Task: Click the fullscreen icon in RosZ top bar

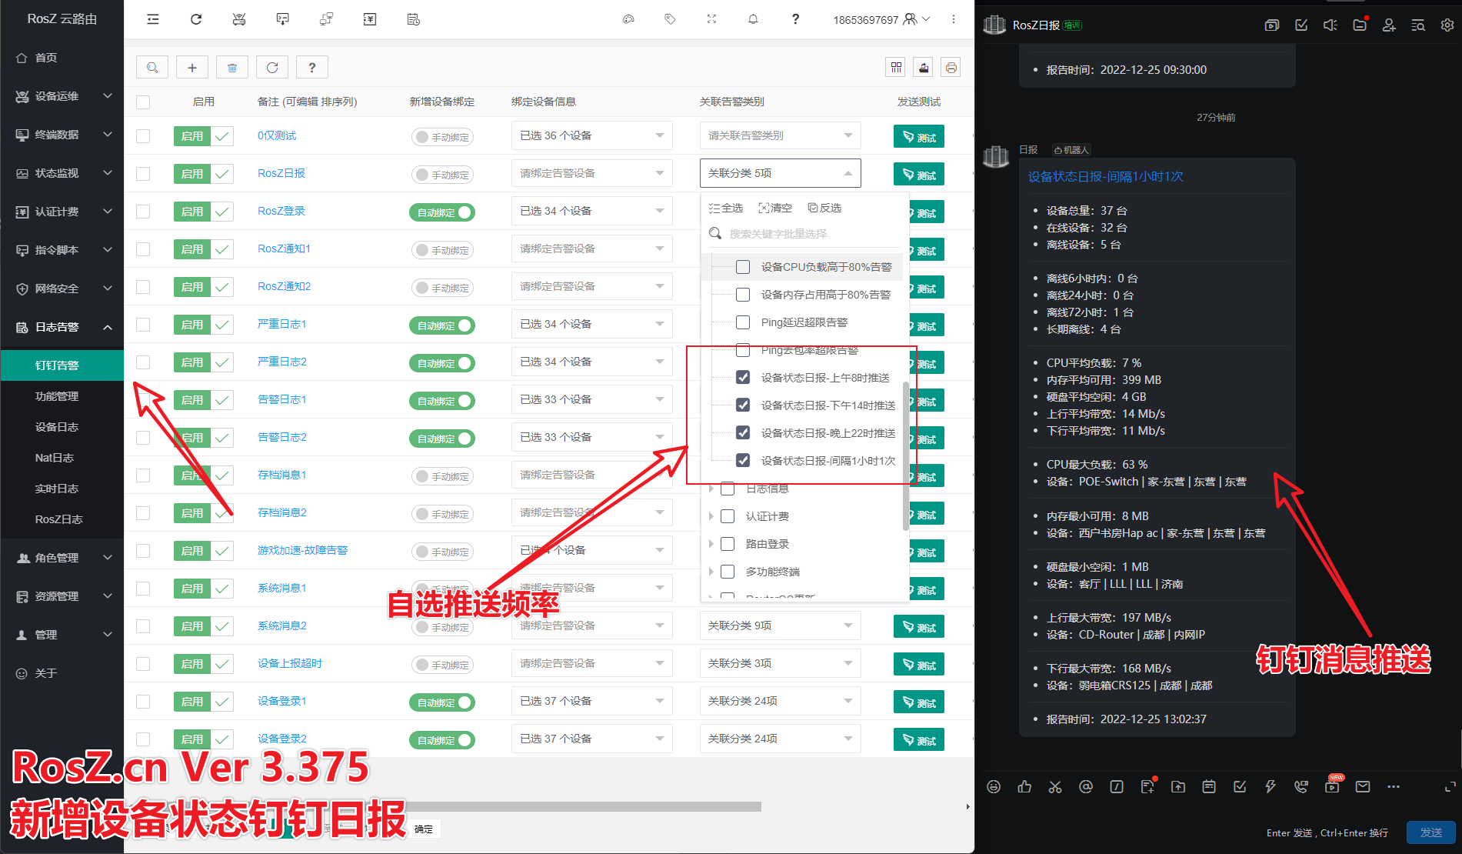Action: pyautogui.click(x=711, y=19)
